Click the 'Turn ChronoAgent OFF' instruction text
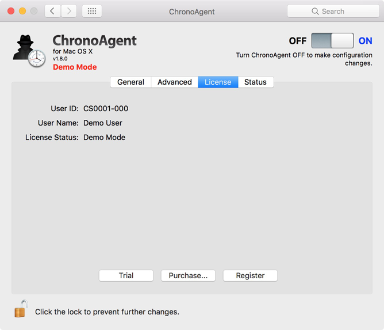384x330 pixels. (x=304, y=59)
